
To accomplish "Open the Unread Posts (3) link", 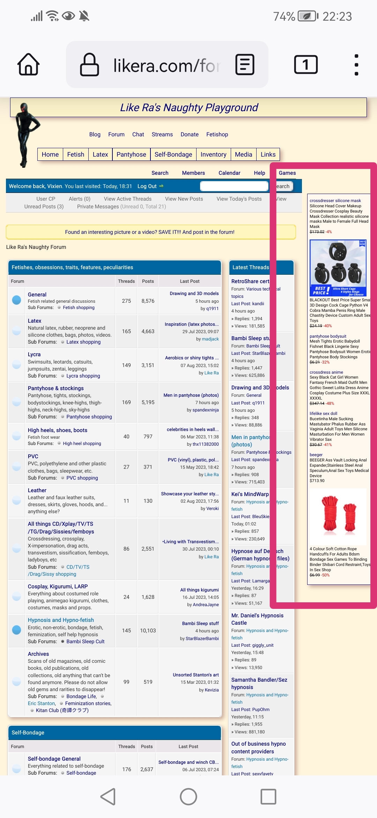I will (x=44, y=207).
